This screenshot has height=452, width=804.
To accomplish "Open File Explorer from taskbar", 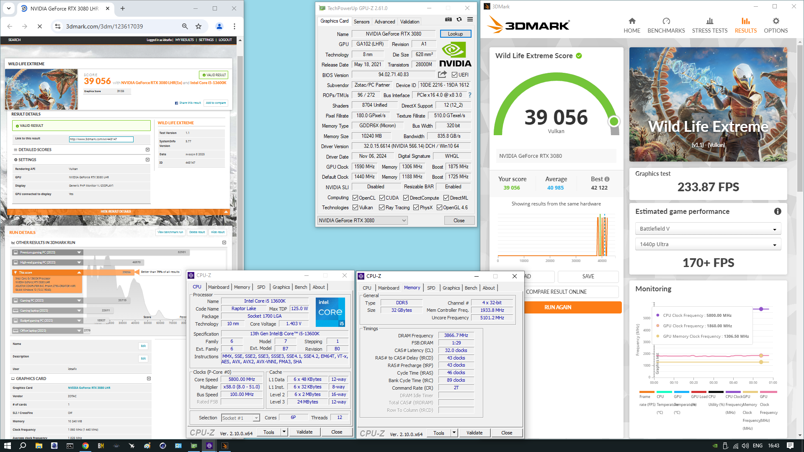I will [39, 446].
